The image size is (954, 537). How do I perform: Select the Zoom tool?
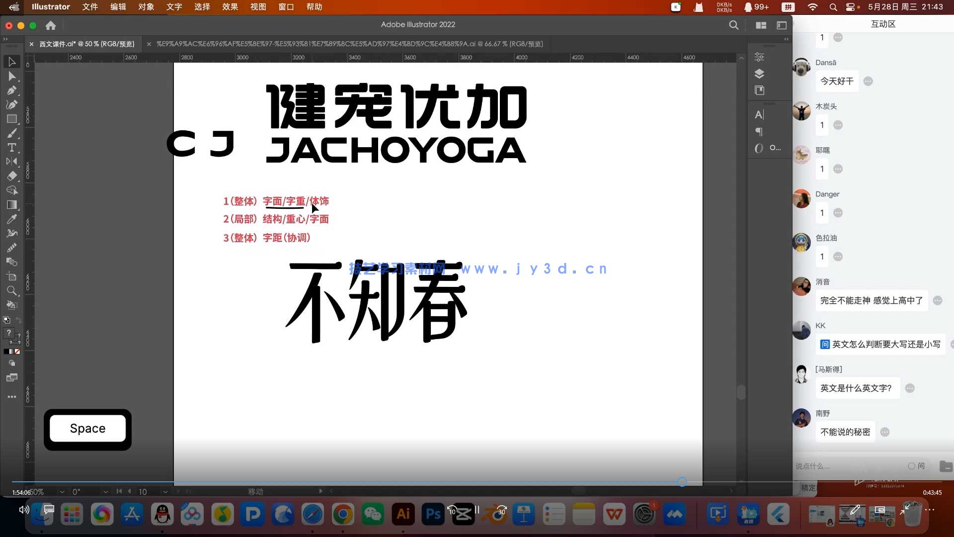[12, 291]
